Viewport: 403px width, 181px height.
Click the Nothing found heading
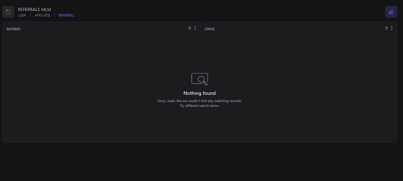[199, 93]
